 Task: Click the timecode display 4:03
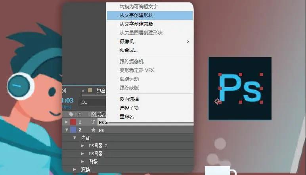(67, 100)
